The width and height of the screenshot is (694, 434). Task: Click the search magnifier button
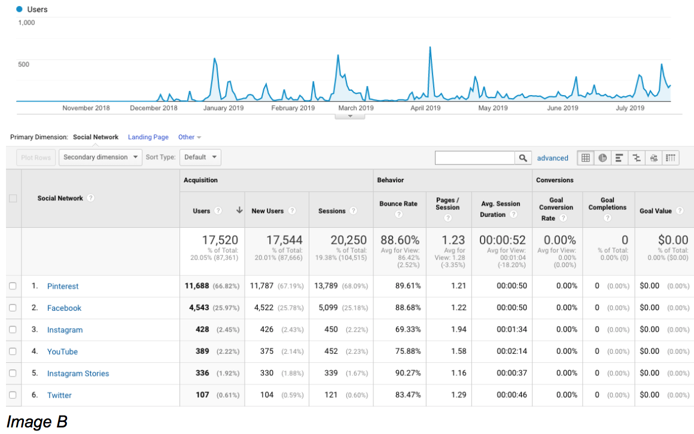523,158
